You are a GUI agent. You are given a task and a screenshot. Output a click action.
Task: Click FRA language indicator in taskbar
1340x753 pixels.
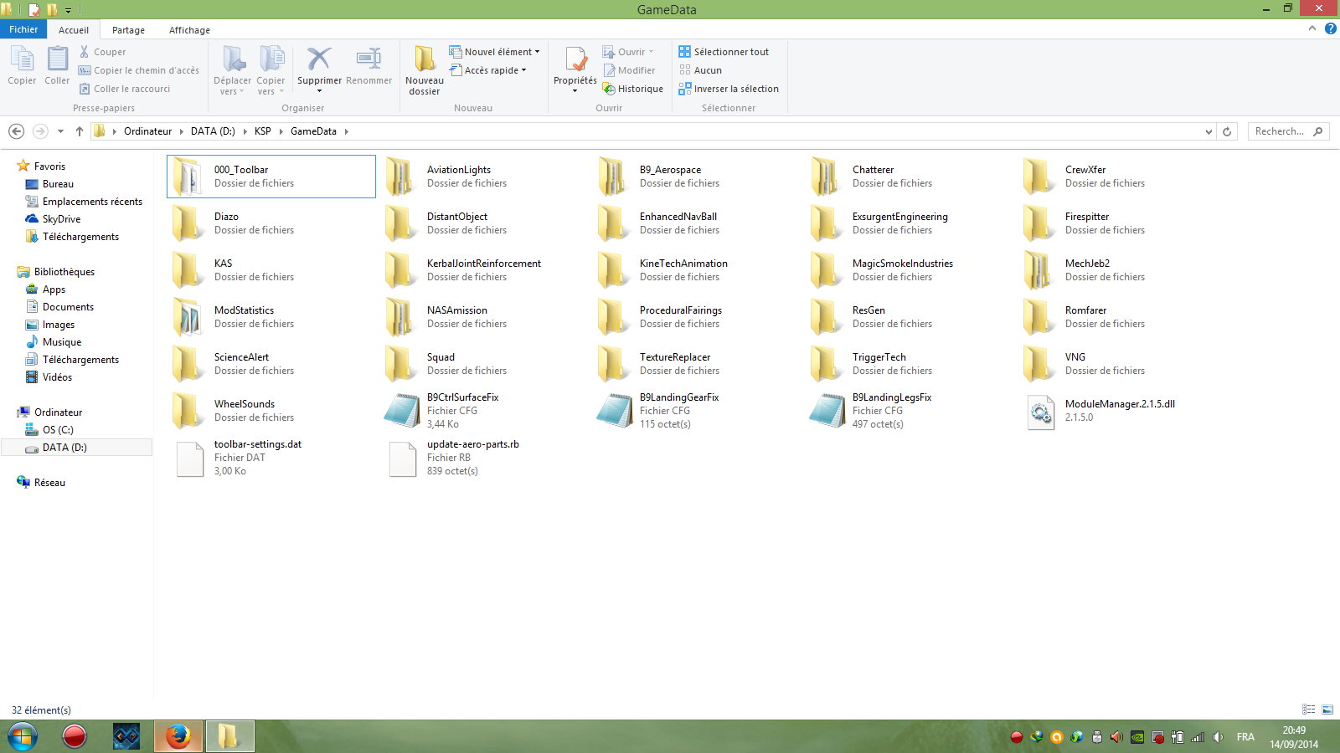point(1245,737)
